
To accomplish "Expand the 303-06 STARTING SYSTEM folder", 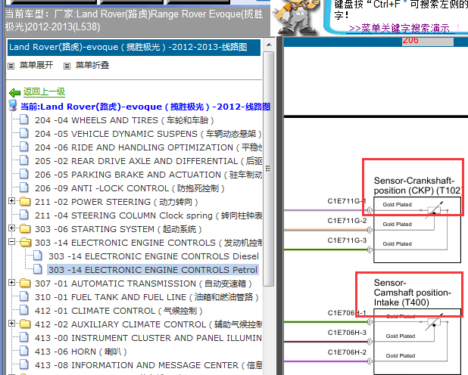I will coord(11,228).
